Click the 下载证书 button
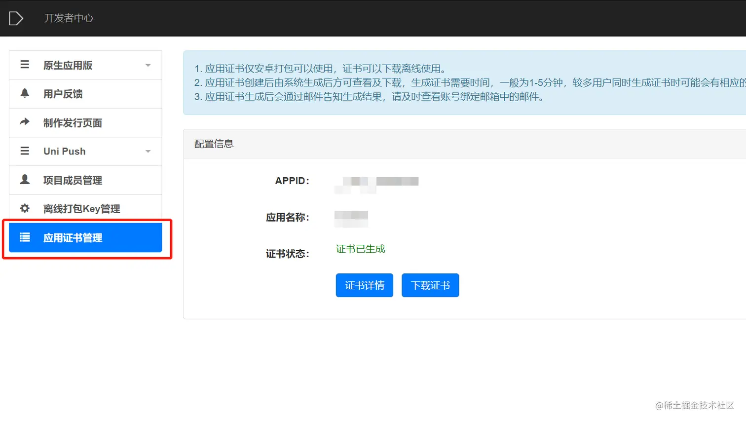Image resolution: width=746 pixels, height=422 pixels. pos(430,285)
